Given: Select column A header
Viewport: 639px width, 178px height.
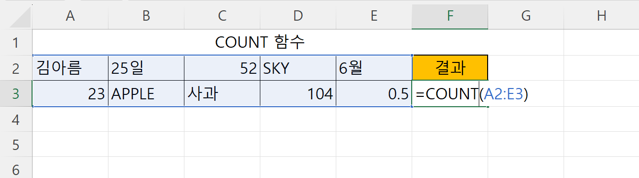Looking at the screenshot, I should [71, 16].
